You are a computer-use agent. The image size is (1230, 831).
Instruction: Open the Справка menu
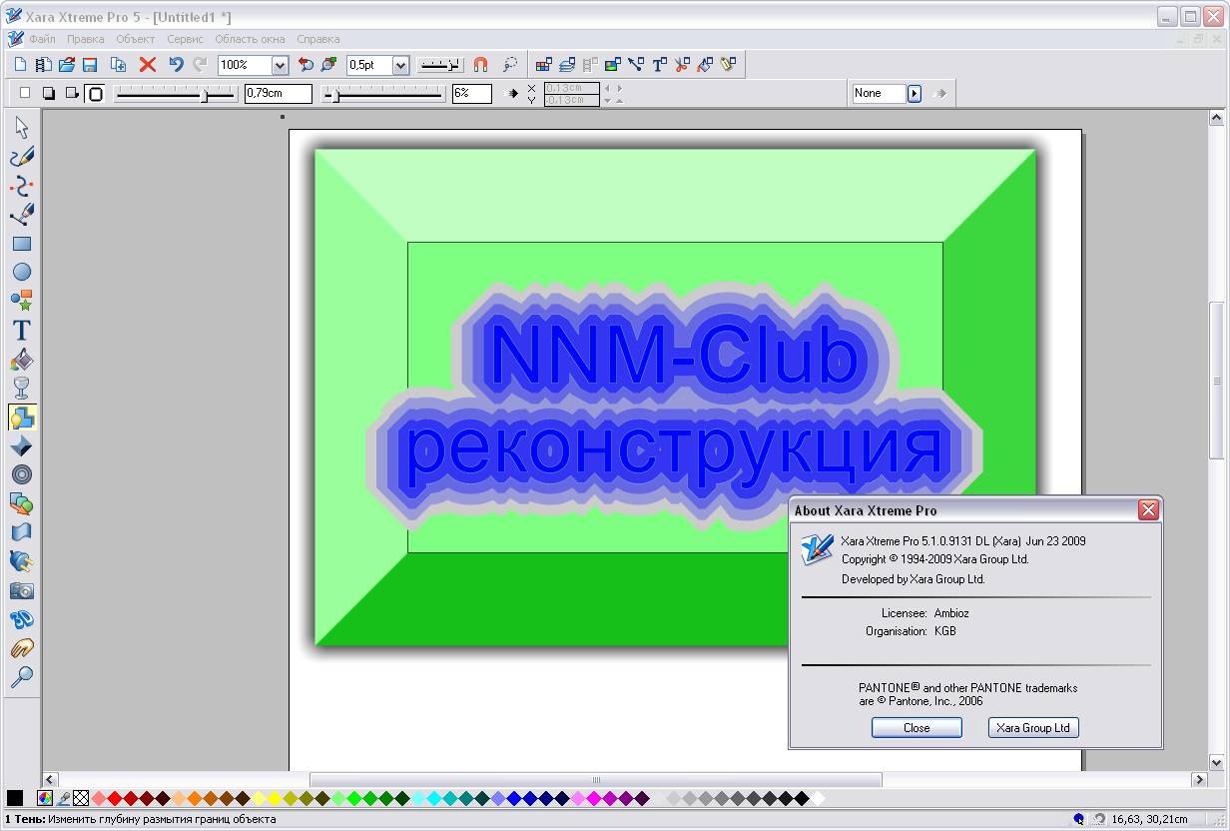coord(318,39)
